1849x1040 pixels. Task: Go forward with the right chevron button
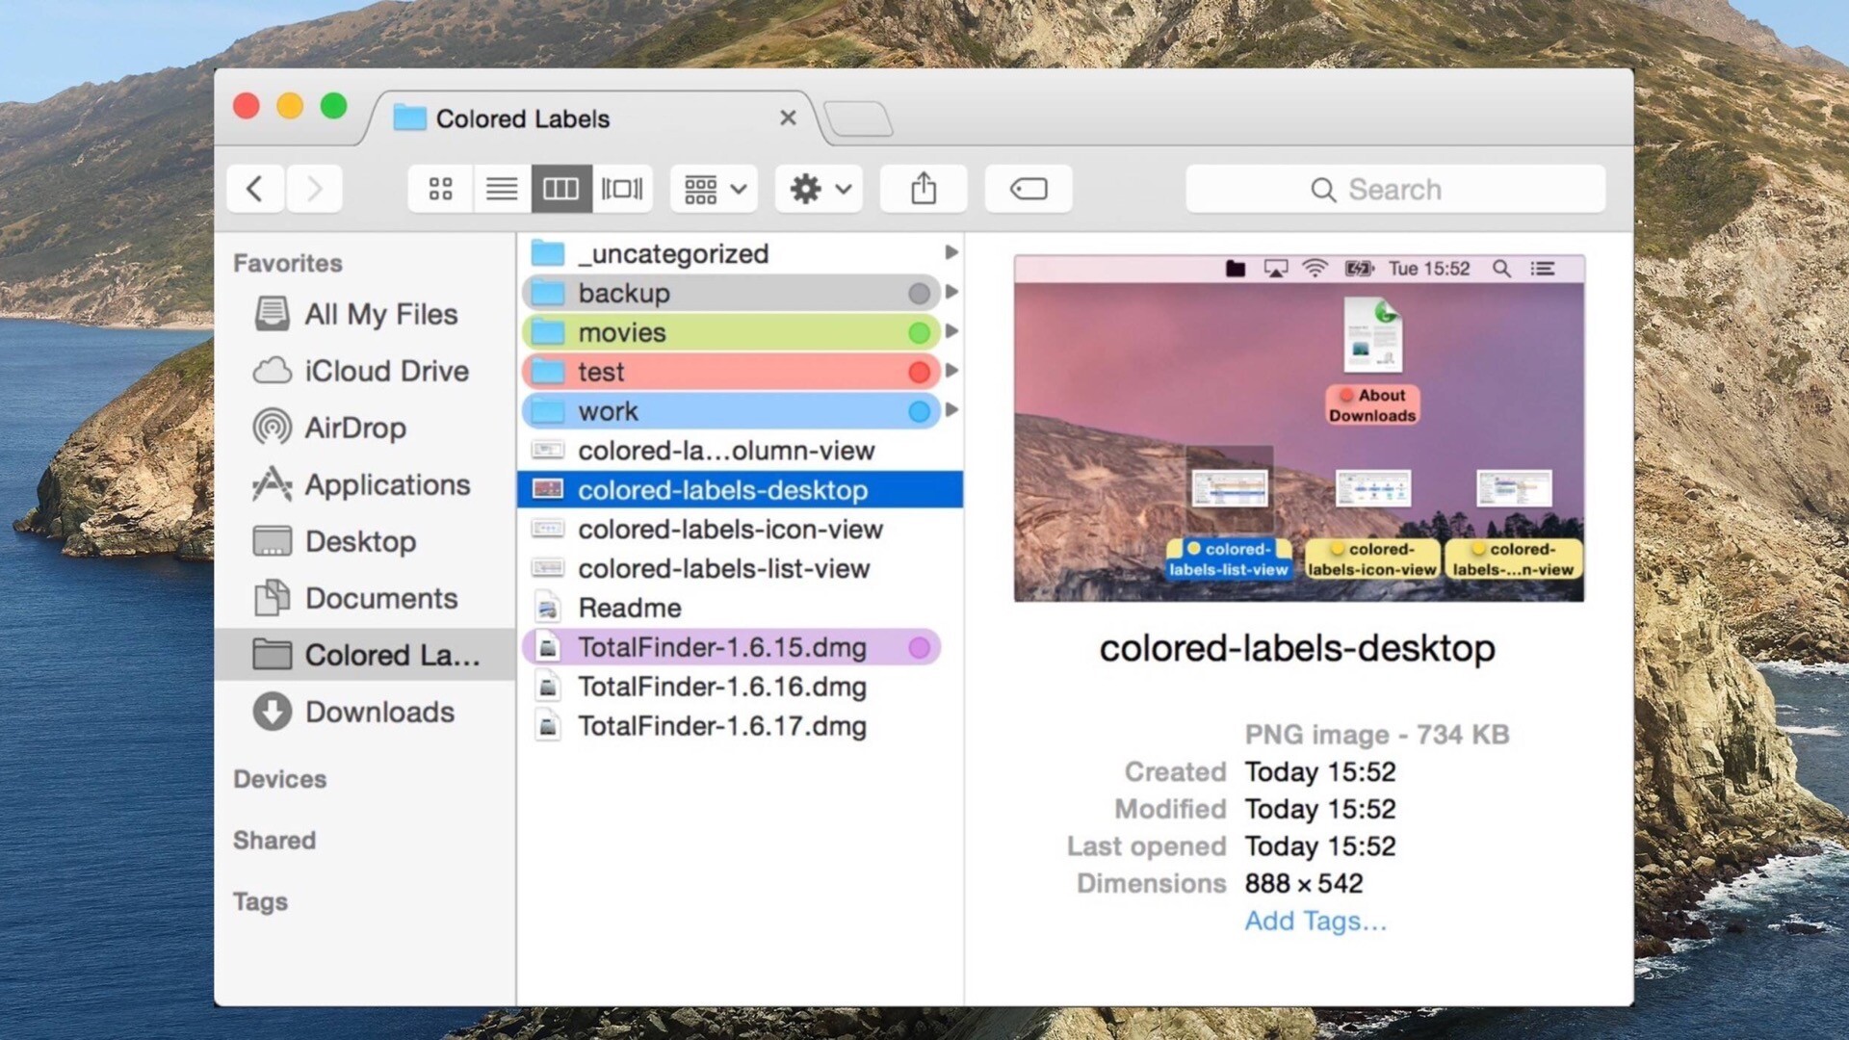click(x=314, y=189)
